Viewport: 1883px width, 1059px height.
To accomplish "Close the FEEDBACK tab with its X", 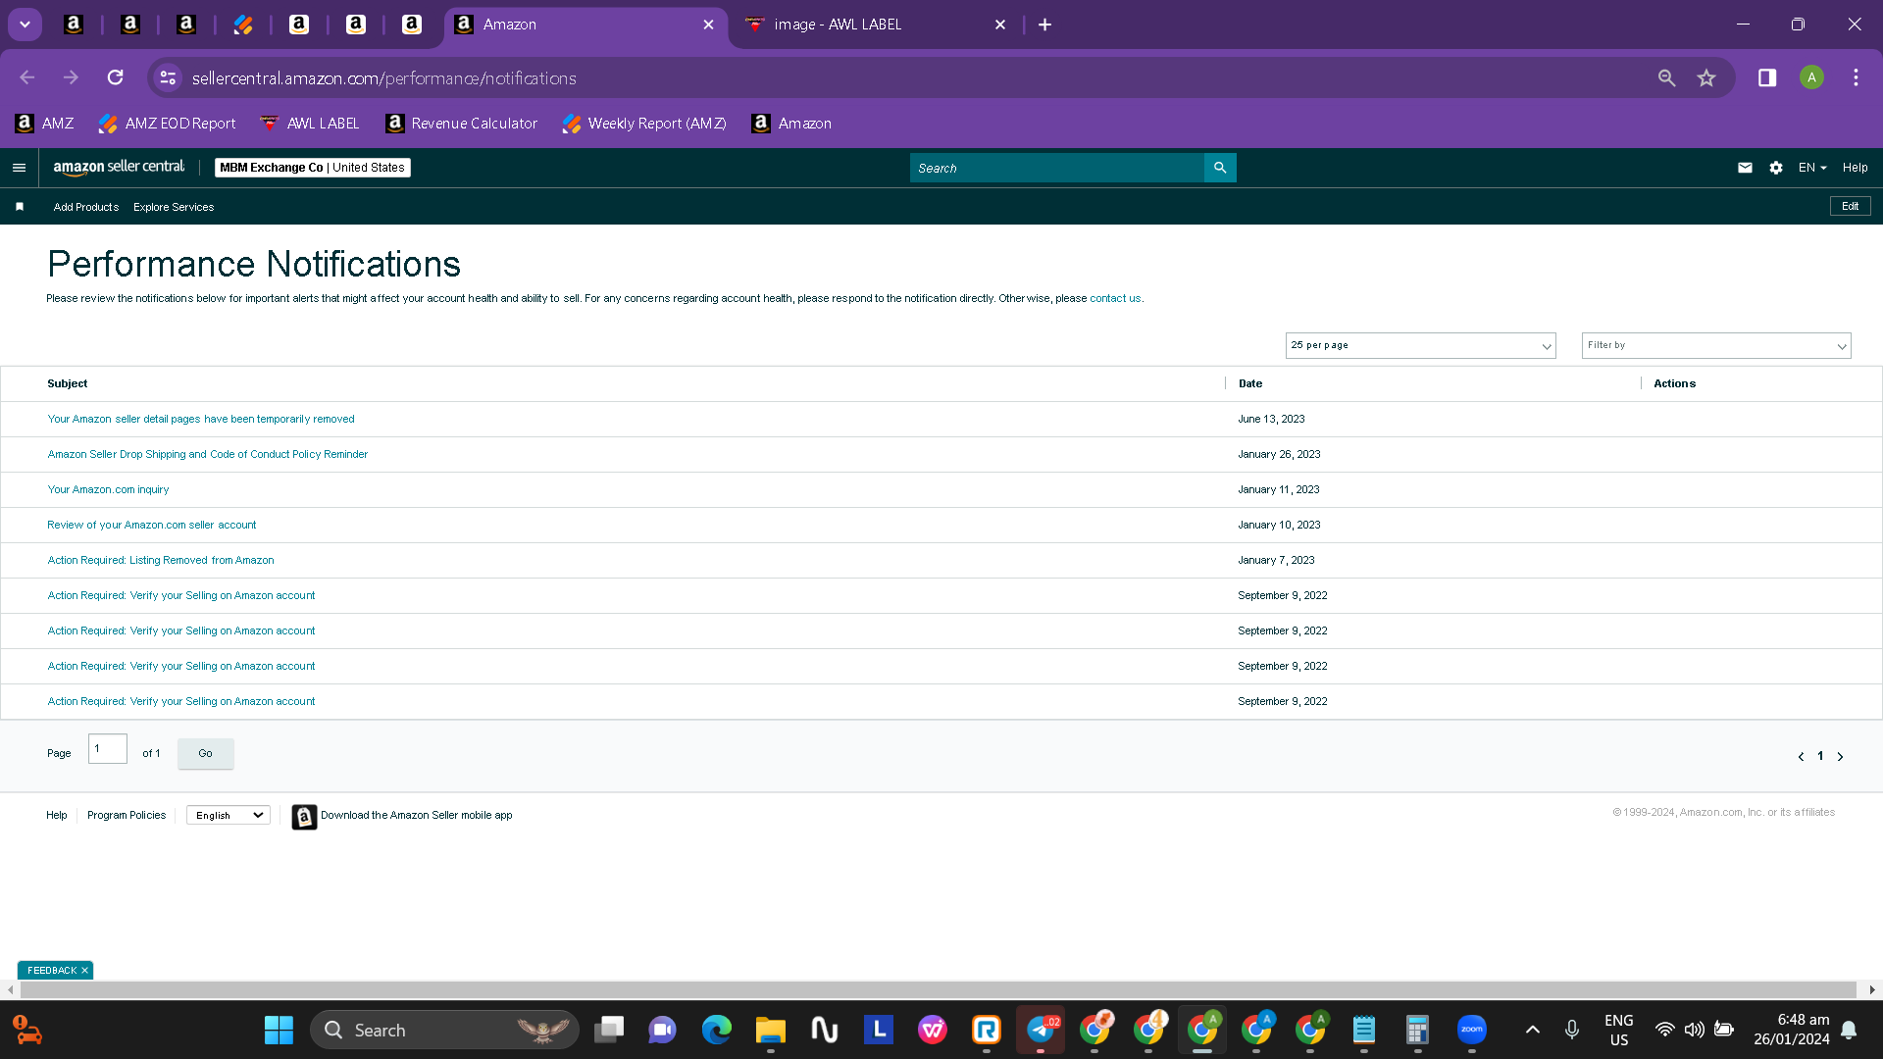I will [84, 971].
